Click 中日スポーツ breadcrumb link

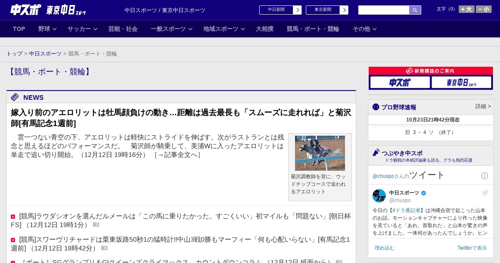(x=45, y=54)
